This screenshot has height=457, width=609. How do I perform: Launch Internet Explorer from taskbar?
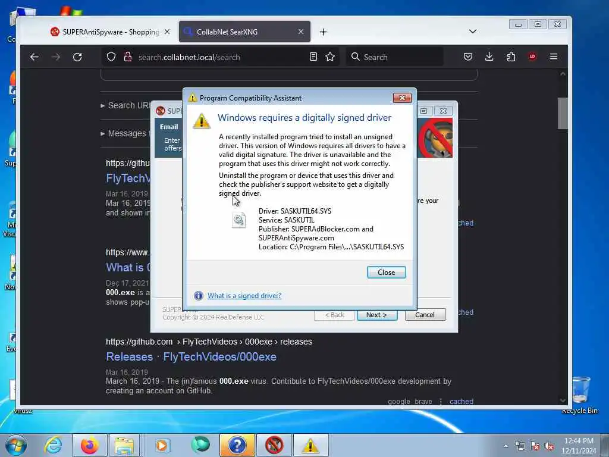[x=53, y=445]
